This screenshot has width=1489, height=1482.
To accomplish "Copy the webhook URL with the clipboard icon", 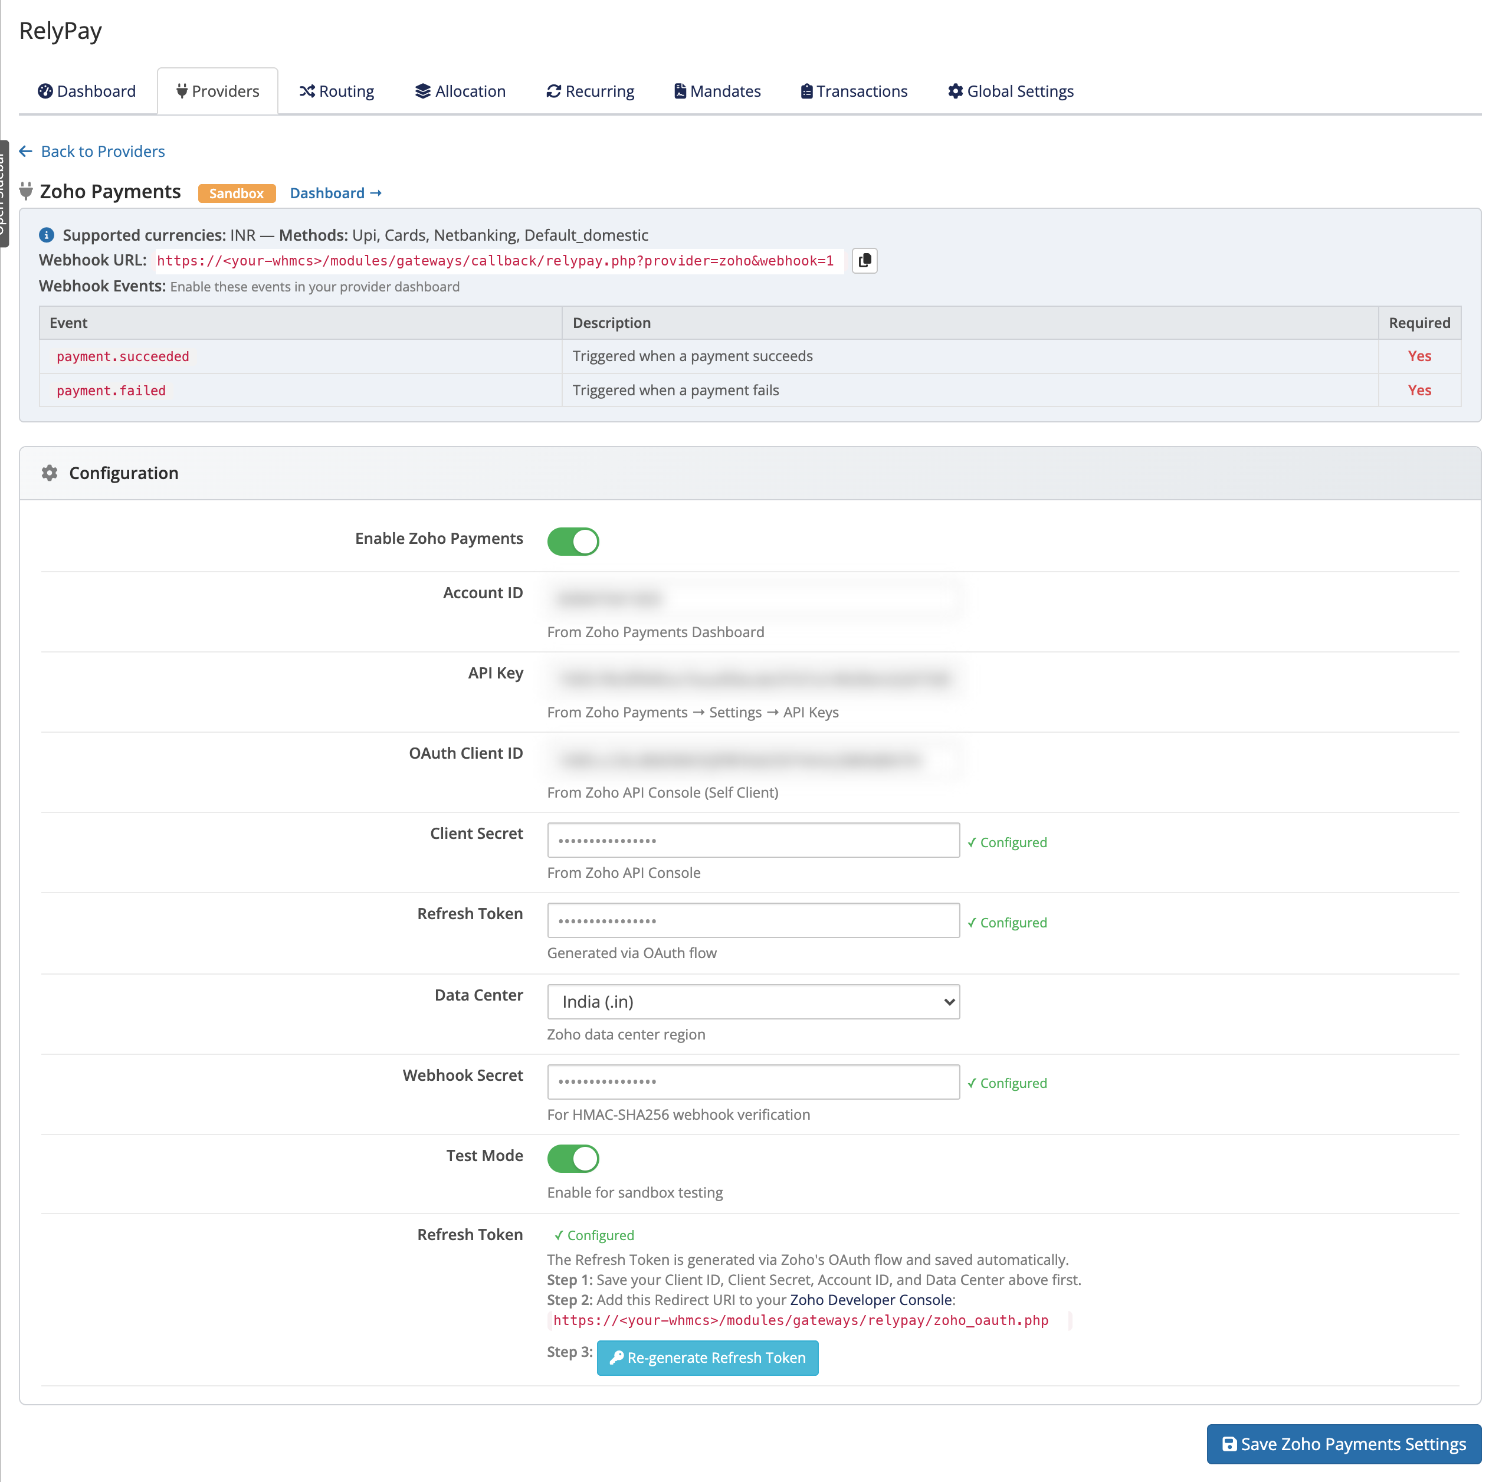I will pyautogui.click(x=865, y=261).
